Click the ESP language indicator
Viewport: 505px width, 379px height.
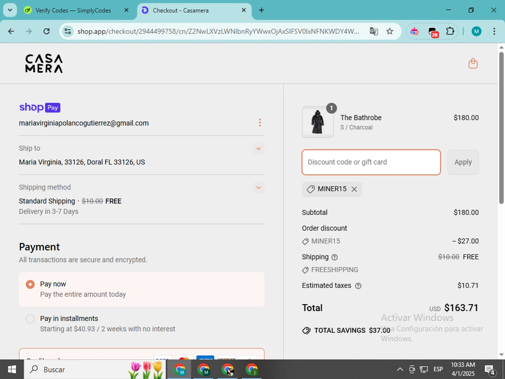point(438,370)
